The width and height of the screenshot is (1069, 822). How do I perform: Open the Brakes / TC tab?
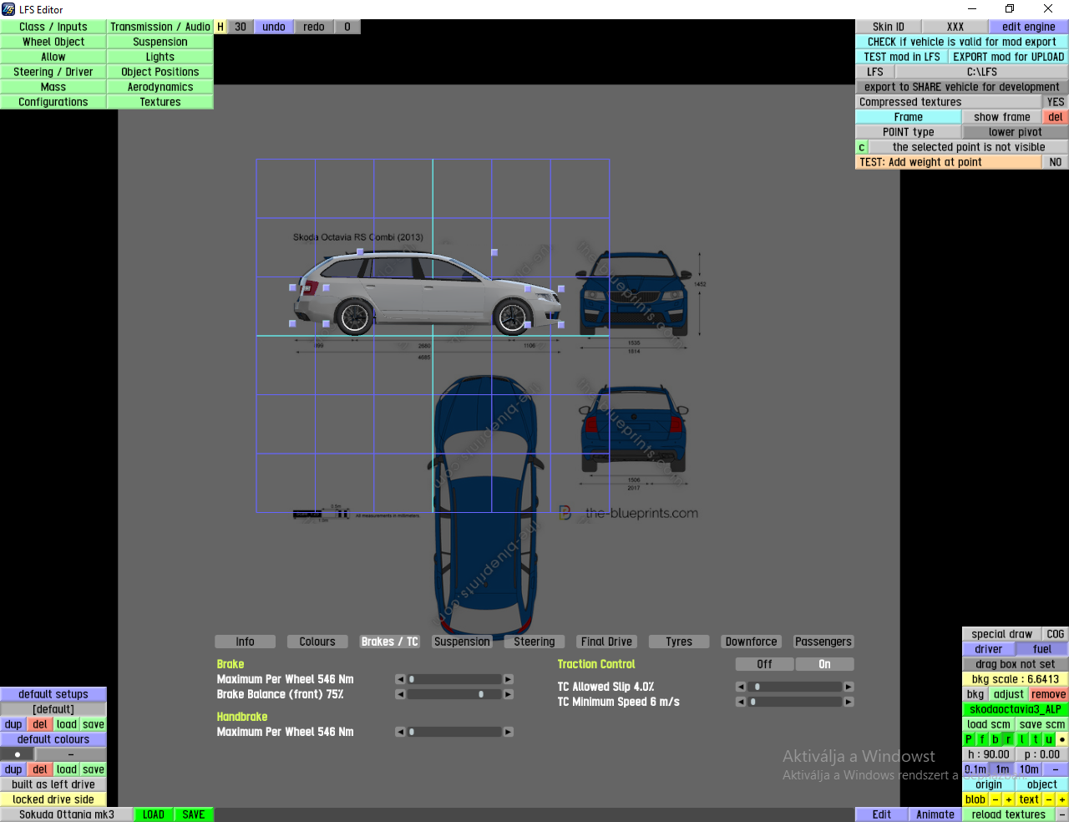click(x=390, y=642)
